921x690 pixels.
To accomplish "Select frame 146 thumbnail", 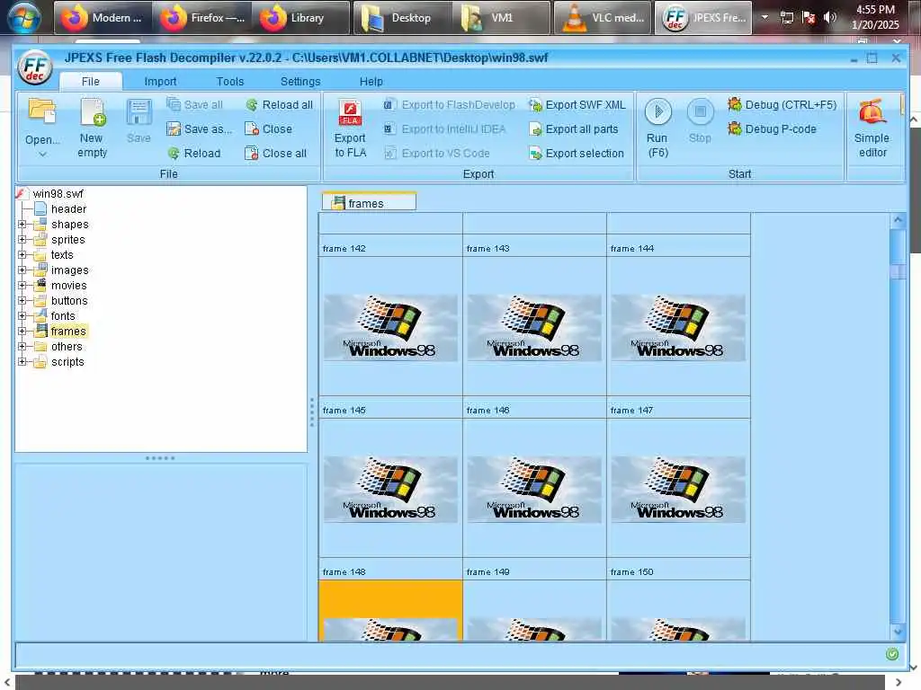I will click(x=534, y=490).
